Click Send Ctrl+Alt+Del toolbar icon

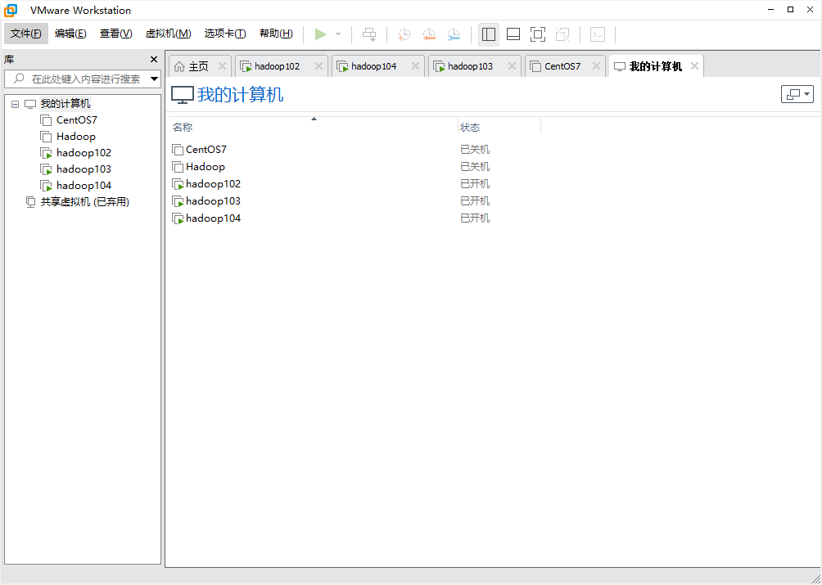pos(369,34)
